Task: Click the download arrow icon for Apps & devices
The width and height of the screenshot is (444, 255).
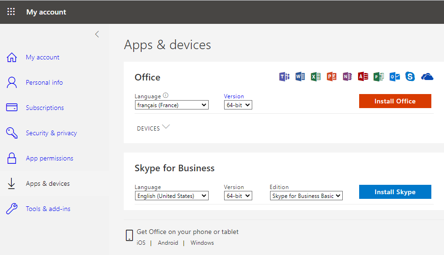Action: pyautogui.click(x=11, y=183)
